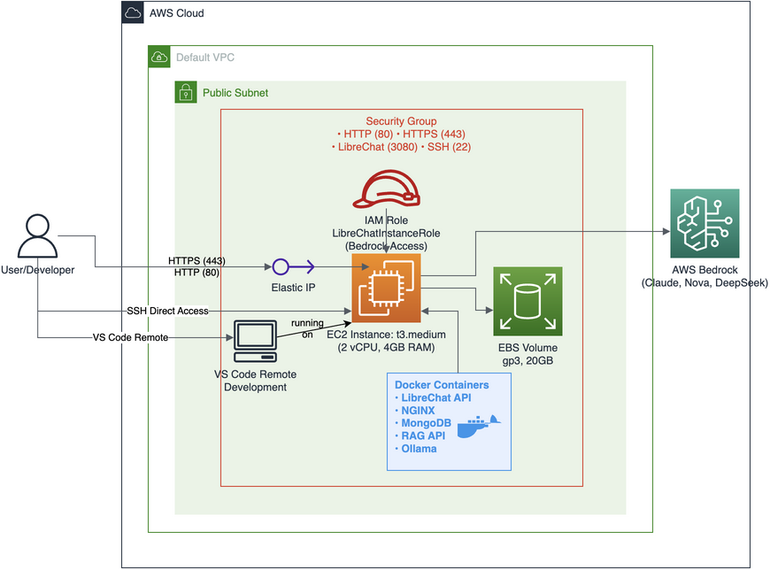
Task: Select the 'SSH Direct Access' connector label
Action: (x=167, y=311)
